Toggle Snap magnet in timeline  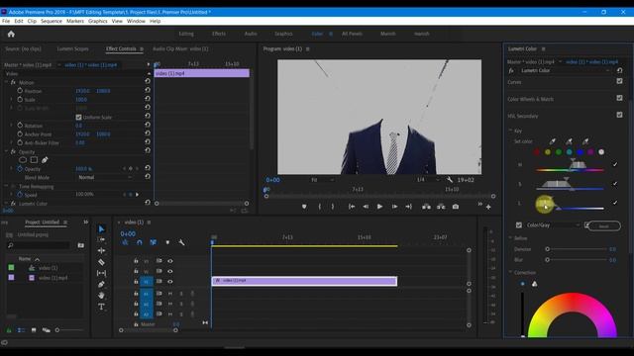(x=139, y=242)
